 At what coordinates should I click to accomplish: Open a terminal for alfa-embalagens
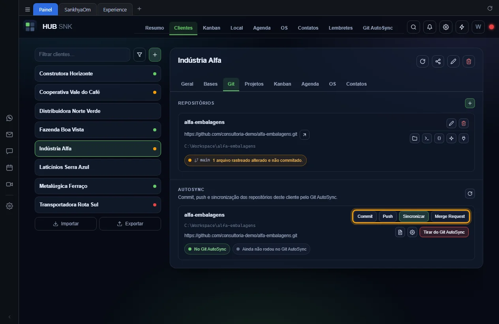pyautogui.click(x=427, y=139)
